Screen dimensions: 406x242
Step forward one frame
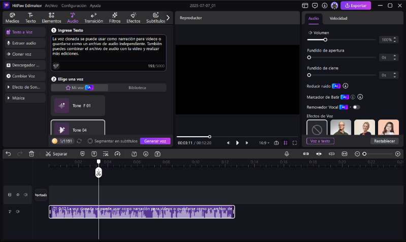tap(247, 143)
